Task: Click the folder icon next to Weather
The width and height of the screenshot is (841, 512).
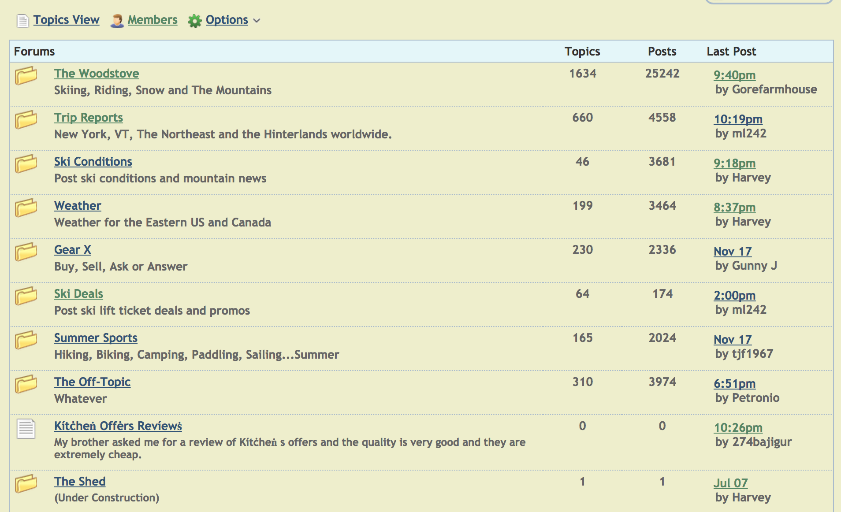Action: point(26,208)
